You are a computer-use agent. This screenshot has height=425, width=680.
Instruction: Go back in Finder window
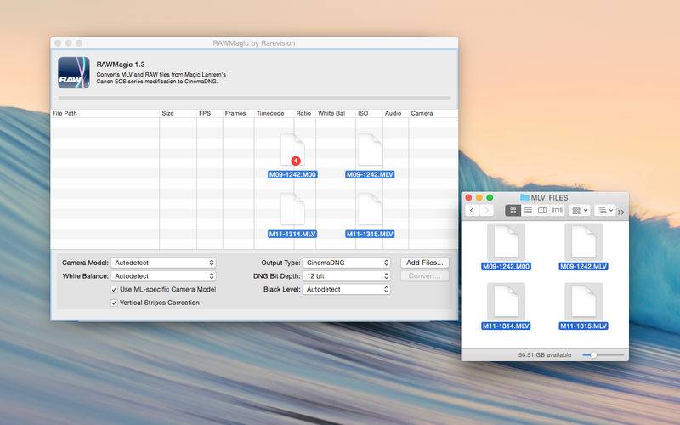[473, 210]
